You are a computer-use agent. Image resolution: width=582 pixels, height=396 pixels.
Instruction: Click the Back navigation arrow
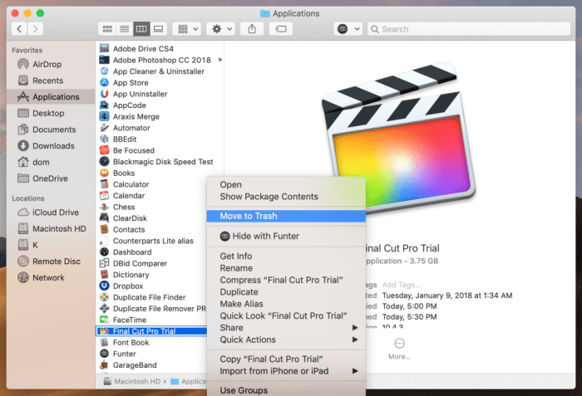pos(18,28)
